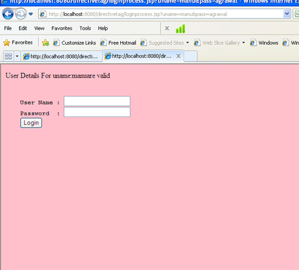
Task: Click the Login button
Action: (x=31, y=123)
